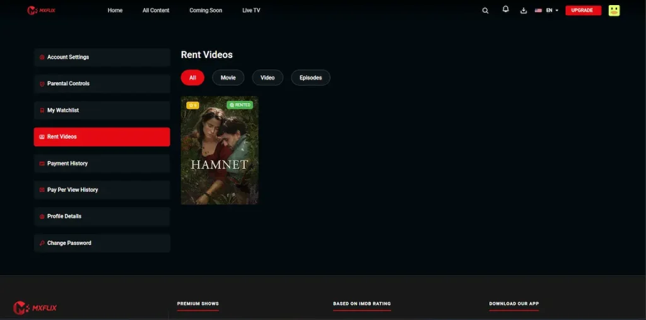The width and height of the screenshot is (646, 320).
Task: Open Change Password in sidebar
Action: [102, 243]
